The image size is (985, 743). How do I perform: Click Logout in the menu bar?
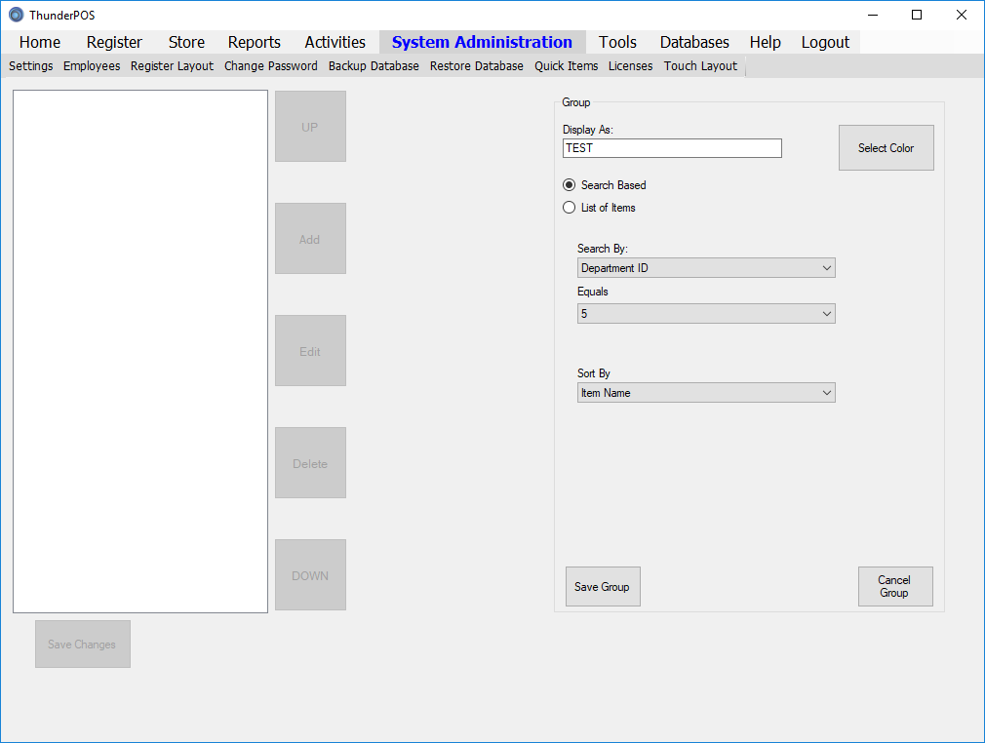click(x=825, y=42)
